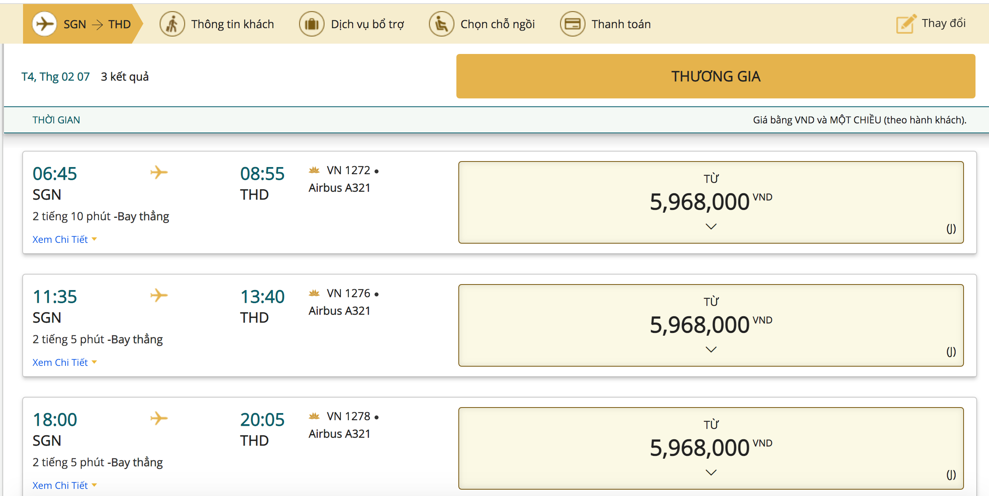Image resolution: width=989 pixels, height=496 pixels.
Task: Click the info dot after VN 1272
Action: point(377,171)
